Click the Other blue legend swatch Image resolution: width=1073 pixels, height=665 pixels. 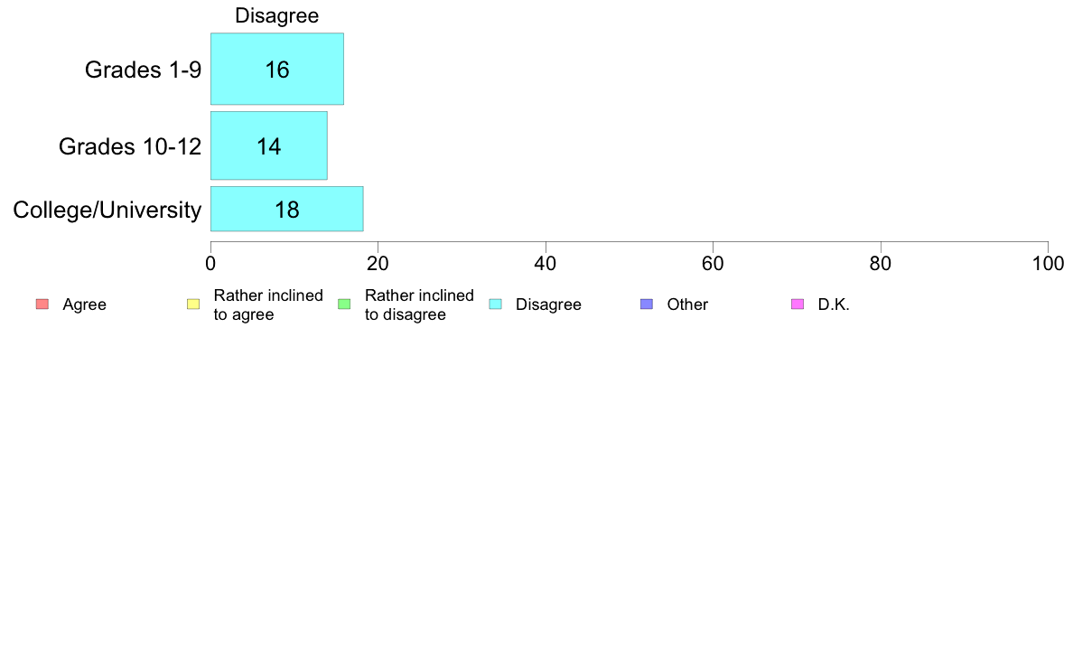coord(647,304)
